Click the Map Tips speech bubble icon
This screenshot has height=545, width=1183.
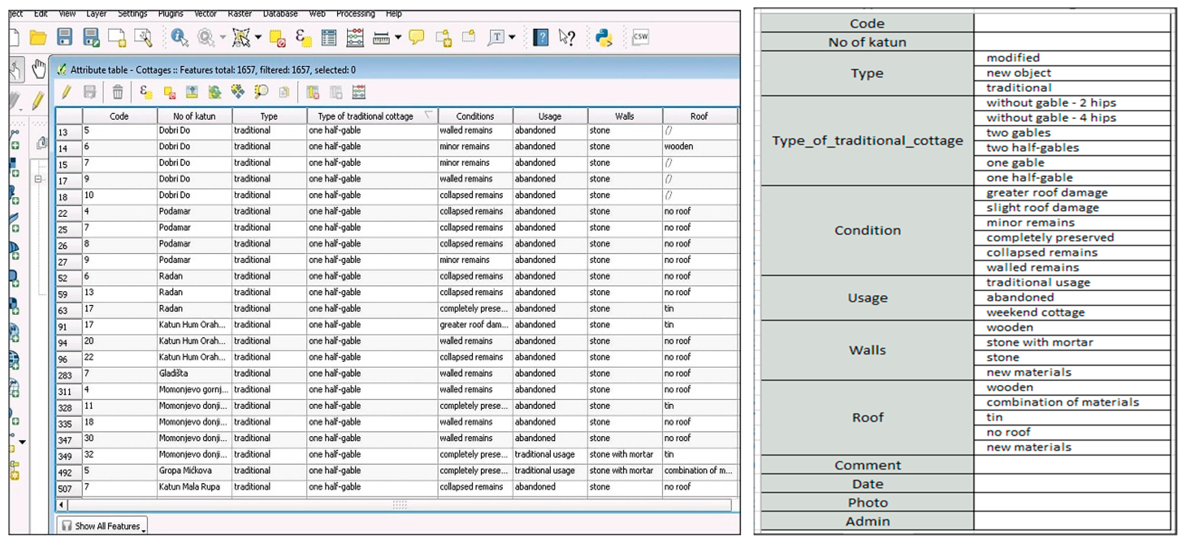(x=416, y=37)
